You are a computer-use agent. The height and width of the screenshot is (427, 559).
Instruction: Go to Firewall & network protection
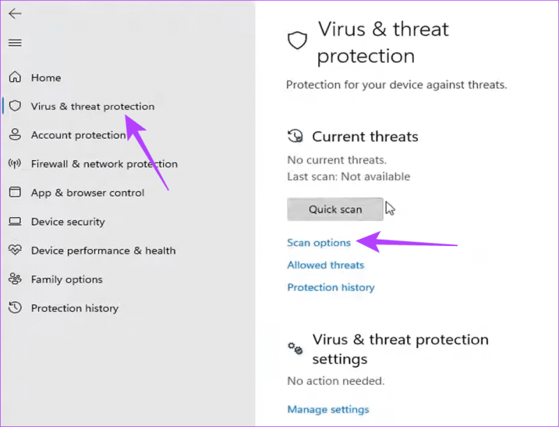click(x=104, y=164)
